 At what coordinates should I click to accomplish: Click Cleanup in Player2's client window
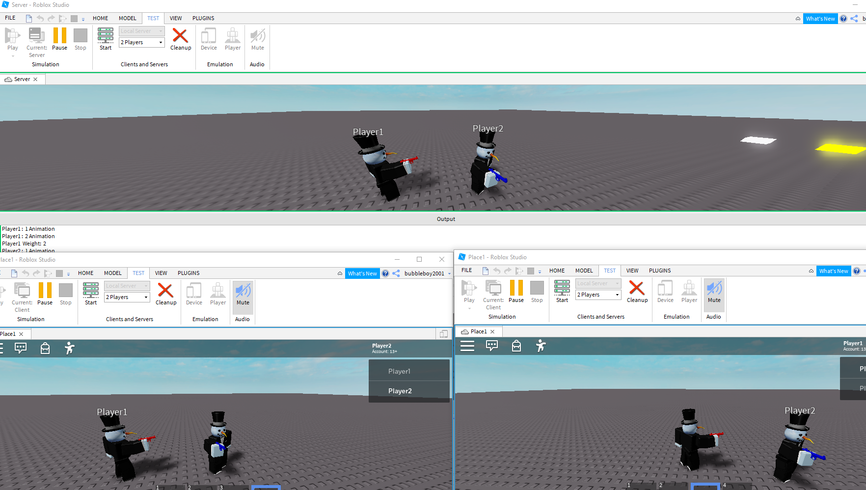[166, 294]
